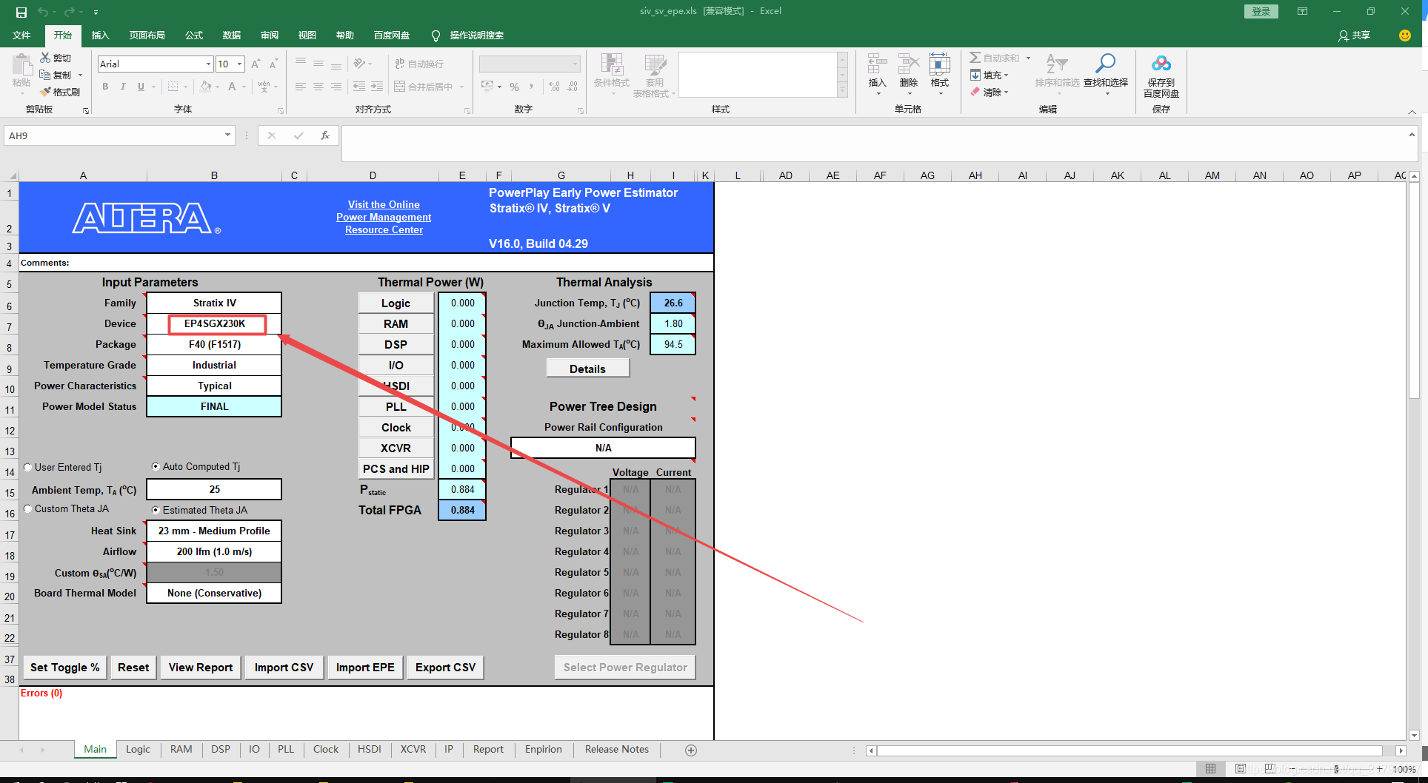The width and height of the screenshot is (1428, 783).
Task: Click the Import CSV button
Action: [x=284, y=668]
